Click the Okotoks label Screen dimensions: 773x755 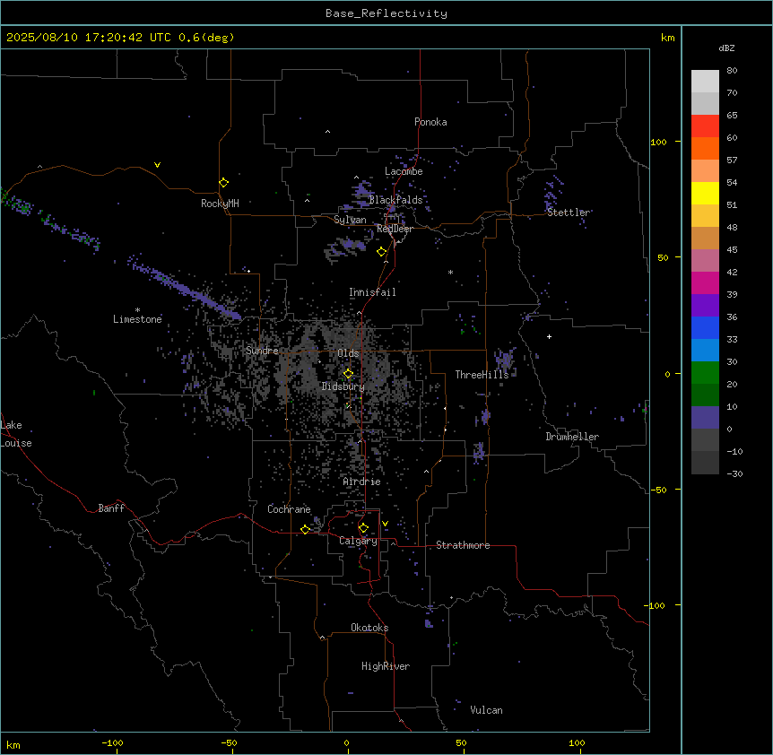[x=369, y=628]
